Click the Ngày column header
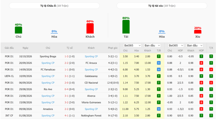 click(x=26, y=48)
